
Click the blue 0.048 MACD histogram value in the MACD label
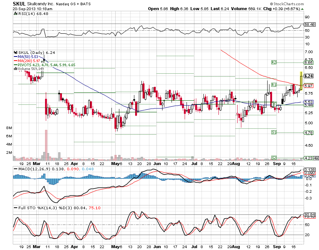click(88, 169)
